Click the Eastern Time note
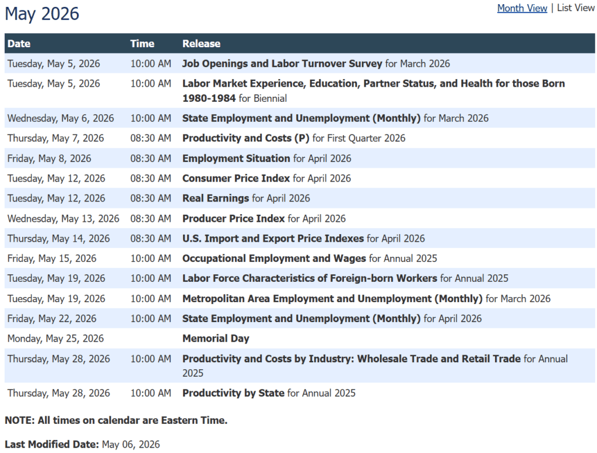The width and height of the screenshot is (597, 453). (x=116, y=420)
